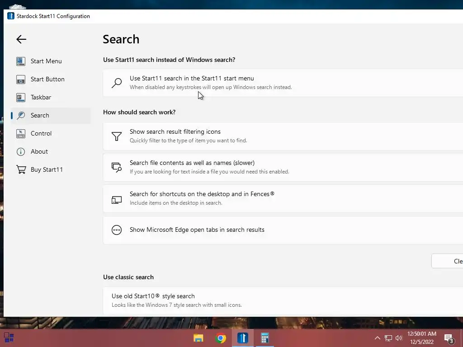This screenshot has height=347, width=463.
Task: Click Search file contents as well as names
Action: click(x=283, y=167)
